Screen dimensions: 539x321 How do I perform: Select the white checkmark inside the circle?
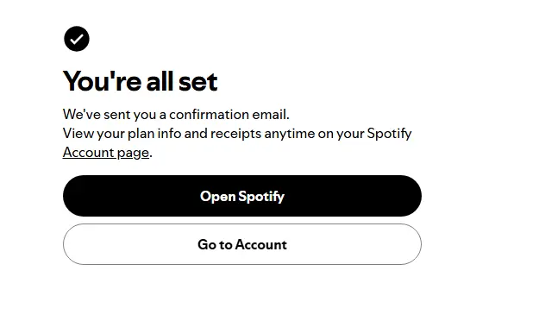pyautogui.click(x=77, y=39)
